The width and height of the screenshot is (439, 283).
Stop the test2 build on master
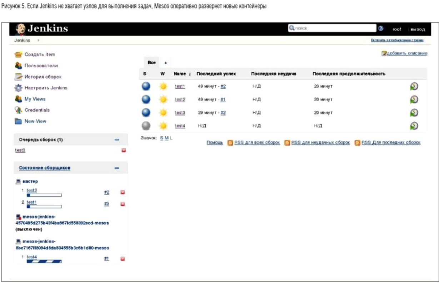123,192
